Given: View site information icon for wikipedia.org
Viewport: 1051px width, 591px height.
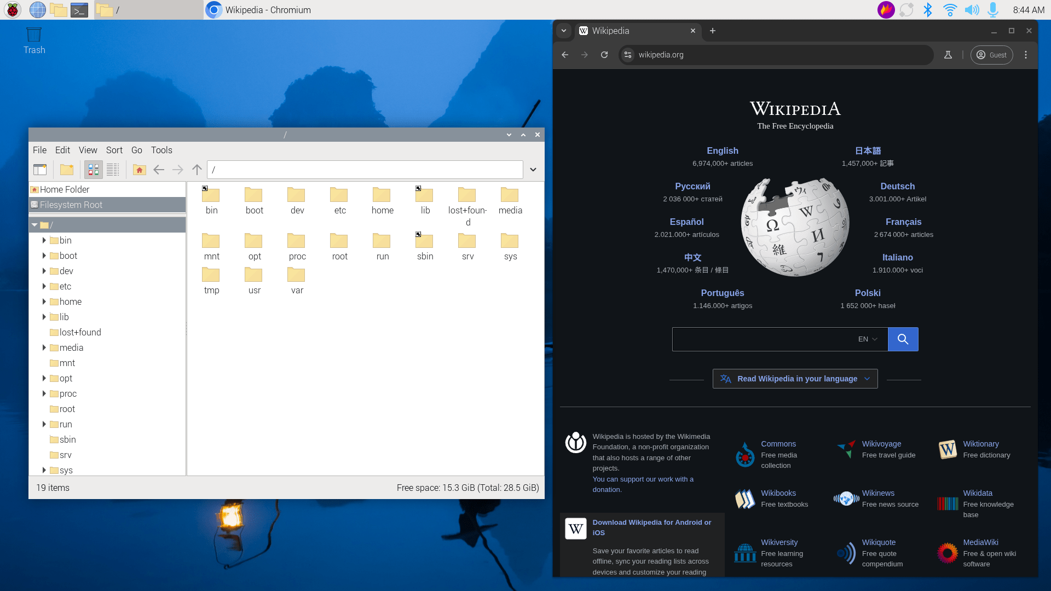Looking at the screenshot, I should (628, 55).
